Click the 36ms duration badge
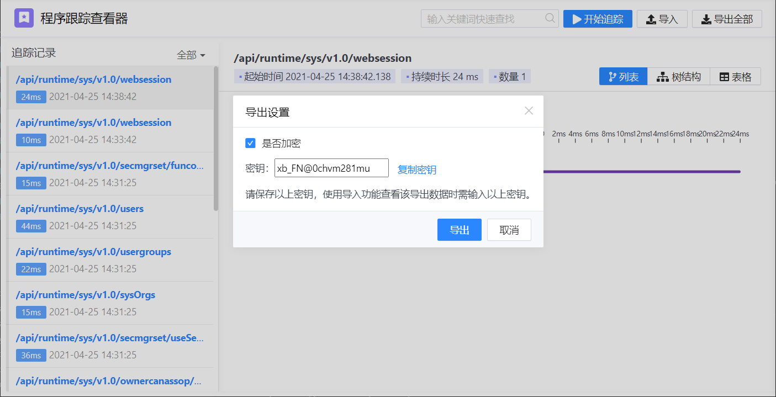Viewport: 776px width, 397px height. (x=31, y=356)
